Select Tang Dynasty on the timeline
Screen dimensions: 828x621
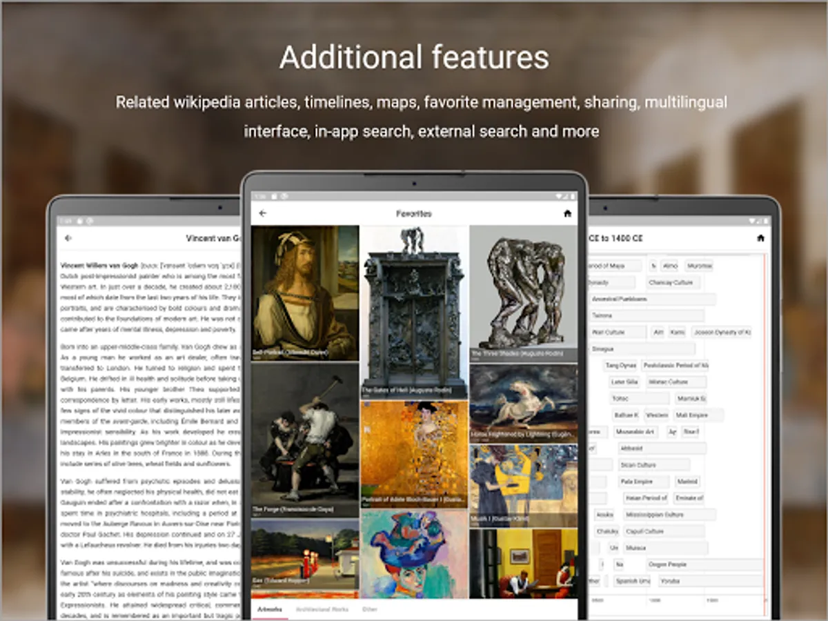point(620,365)
